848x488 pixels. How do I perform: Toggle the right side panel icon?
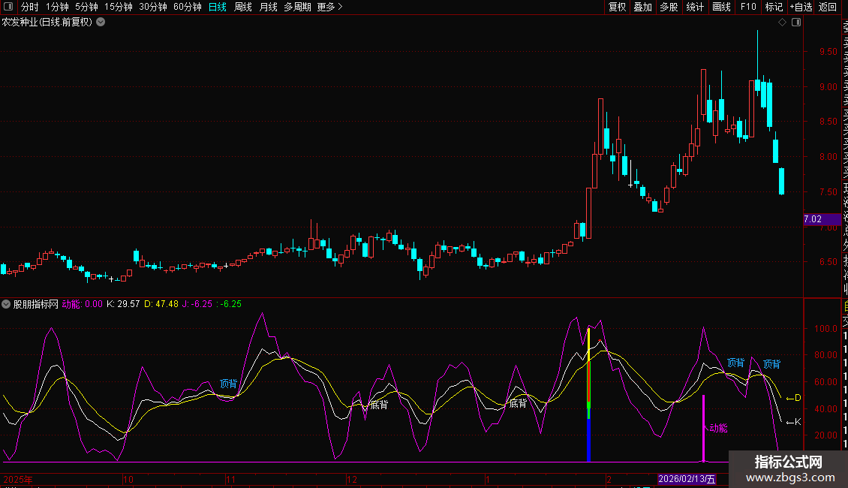[x=795, y=23]
